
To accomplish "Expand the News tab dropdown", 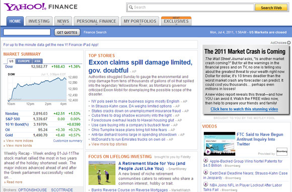I will click(63, 24).
